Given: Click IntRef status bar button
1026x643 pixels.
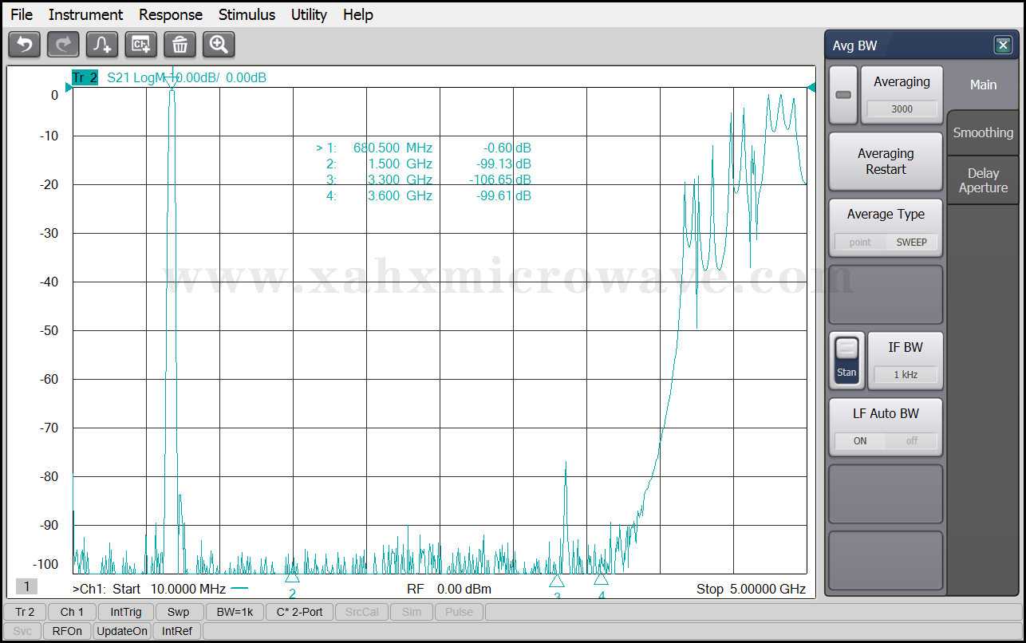Looking at the screenshot, I should coord(177,631).
